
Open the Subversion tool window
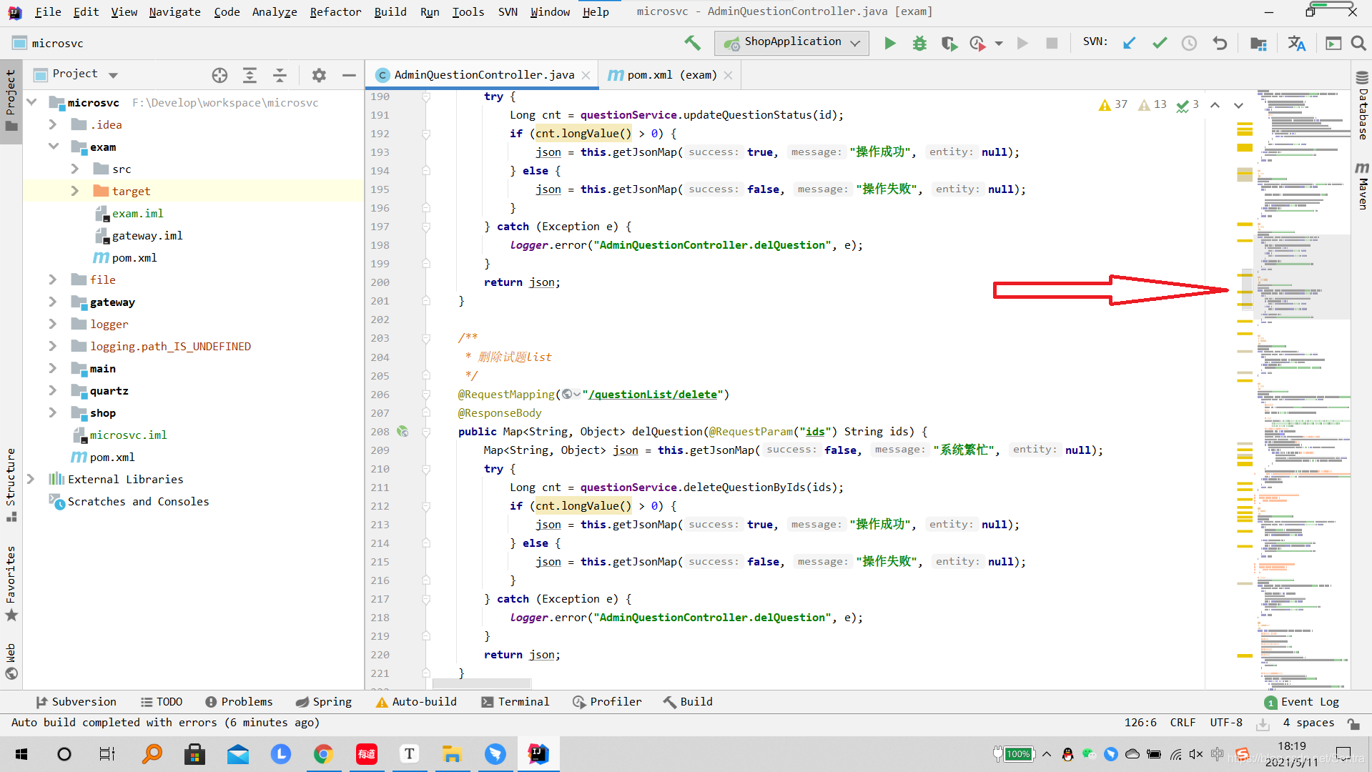pyautogui.click(x=76, y=702)
